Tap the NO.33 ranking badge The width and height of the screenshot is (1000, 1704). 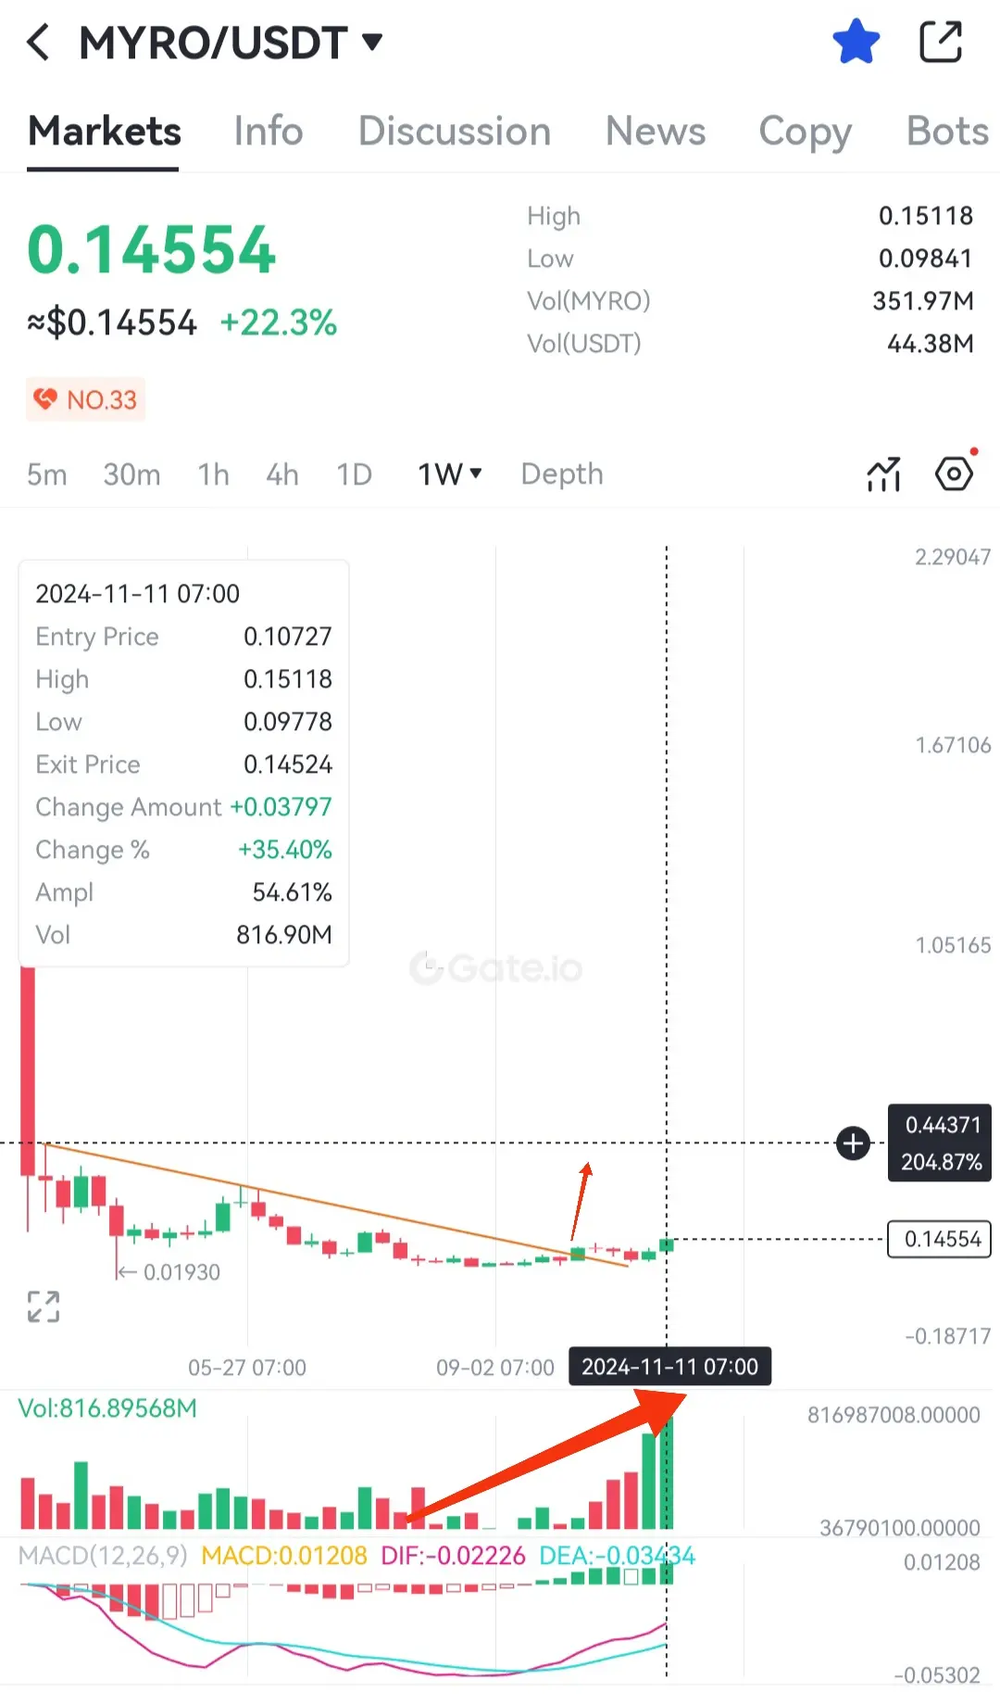coord(85,399)
